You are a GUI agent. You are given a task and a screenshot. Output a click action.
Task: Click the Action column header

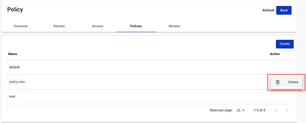coord(274,54)
